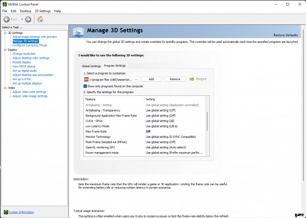306x218 pixels.
Task: Click the Manage 3D Settings header icon
Action: (x=79, y=32)
